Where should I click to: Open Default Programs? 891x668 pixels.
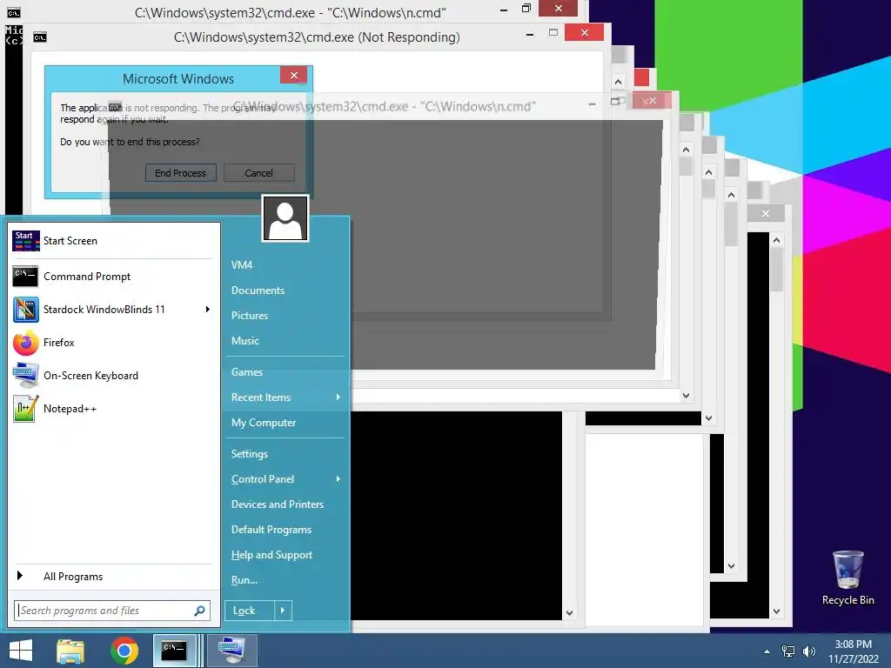(271, 530)
